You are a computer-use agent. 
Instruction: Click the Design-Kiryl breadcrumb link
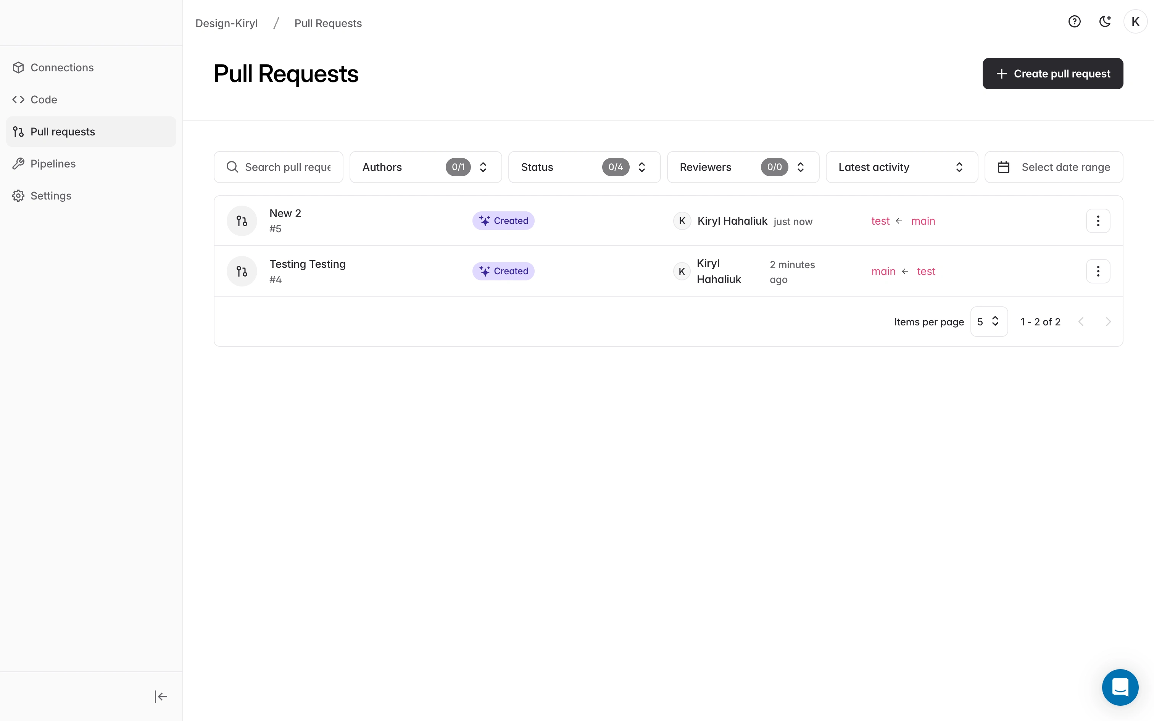point(227,23)
